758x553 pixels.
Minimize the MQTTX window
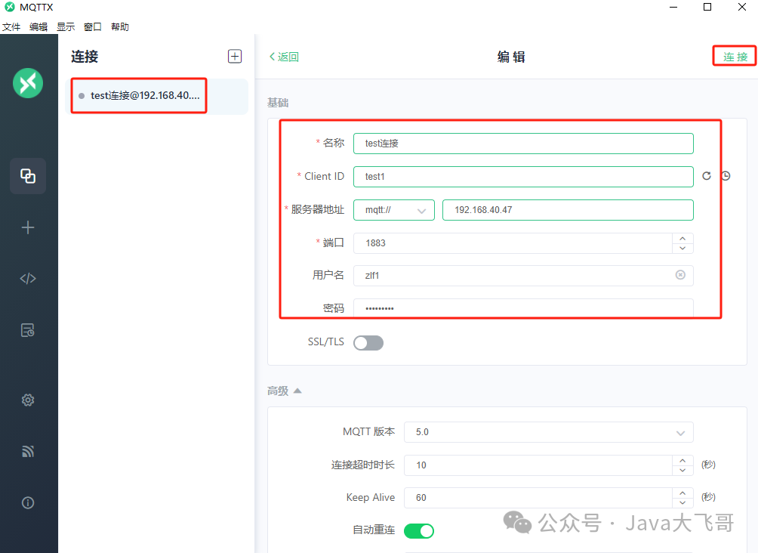(x=673, y=7)
